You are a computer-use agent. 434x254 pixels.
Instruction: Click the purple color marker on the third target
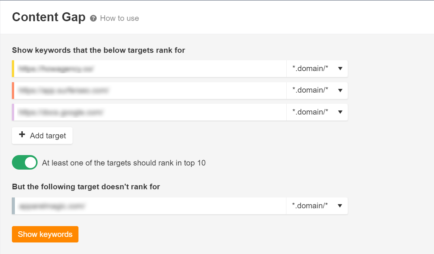(x=13, y=112)
